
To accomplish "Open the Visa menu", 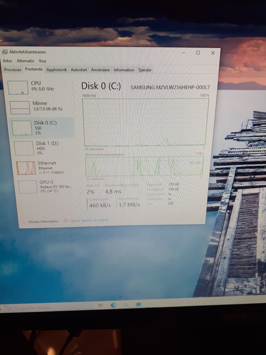I will (x=42, y=61).
